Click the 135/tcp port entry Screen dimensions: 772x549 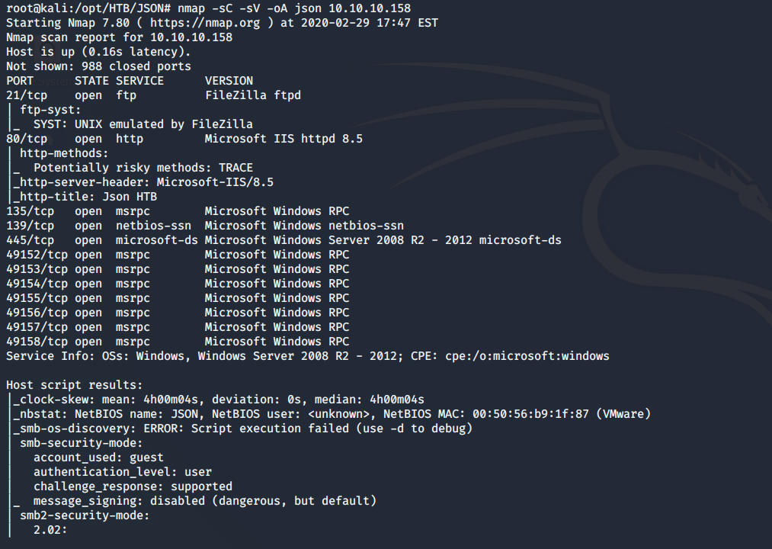[x=30, y=211]
